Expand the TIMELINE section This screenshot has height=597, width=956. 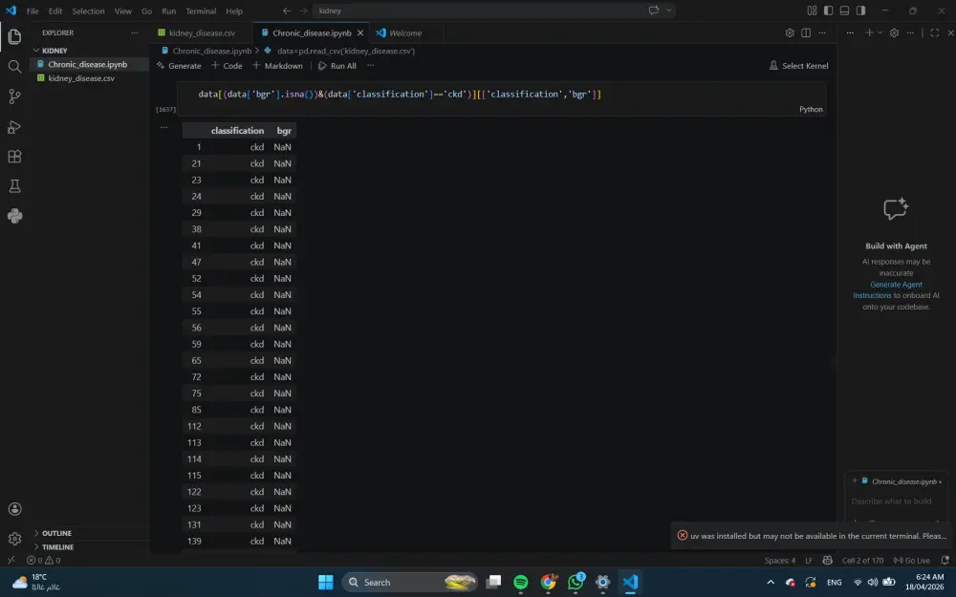point(59,546)
